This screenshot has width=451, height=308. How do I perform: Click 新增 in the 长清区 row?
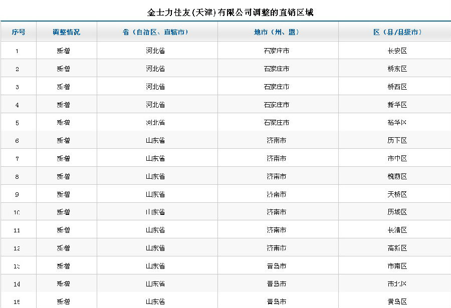pos(63,230)
